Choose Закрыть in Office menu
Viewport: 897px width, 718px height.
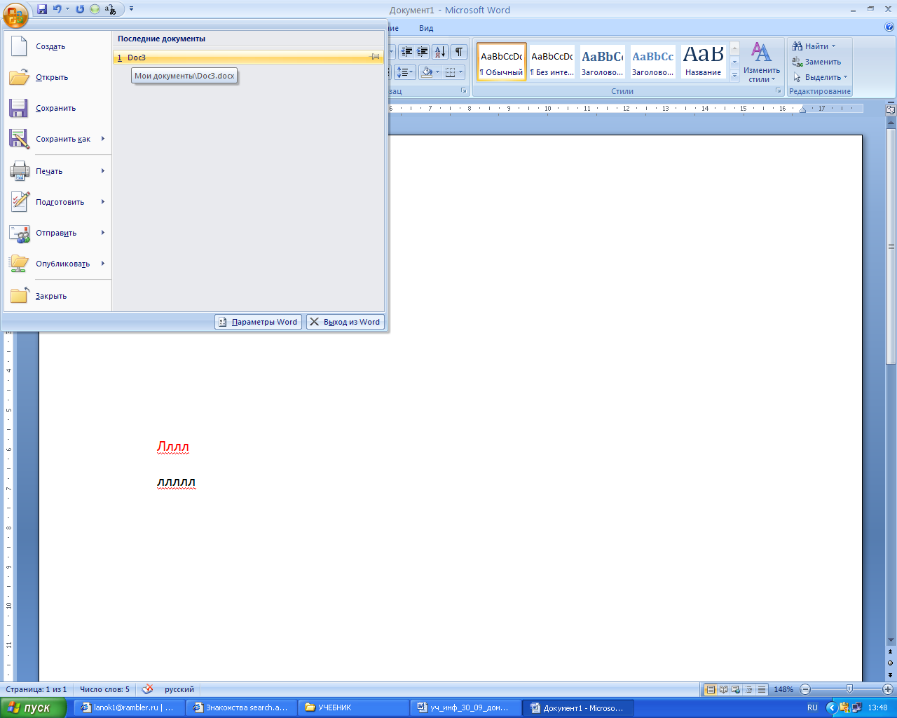(x=57, y=296)
